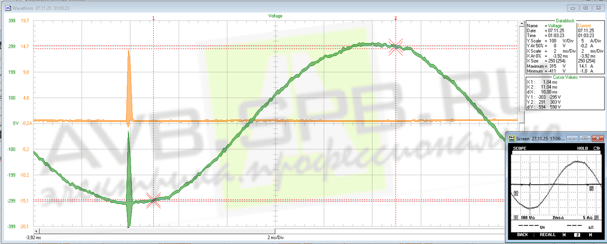Image resolution: width=607 pixels, height=244 pixels.
Task: Click the RECALL softkey label in Screen window
Action: [547, 235]
